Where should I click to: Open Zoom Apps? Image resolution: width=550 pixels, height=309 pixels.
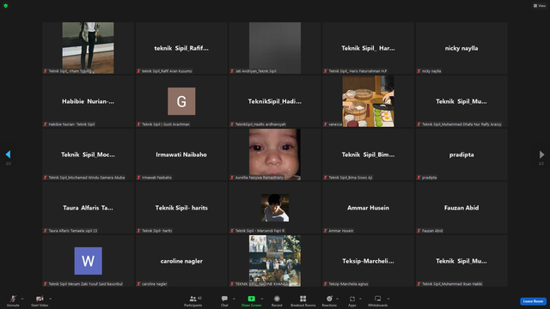[352, 300]
